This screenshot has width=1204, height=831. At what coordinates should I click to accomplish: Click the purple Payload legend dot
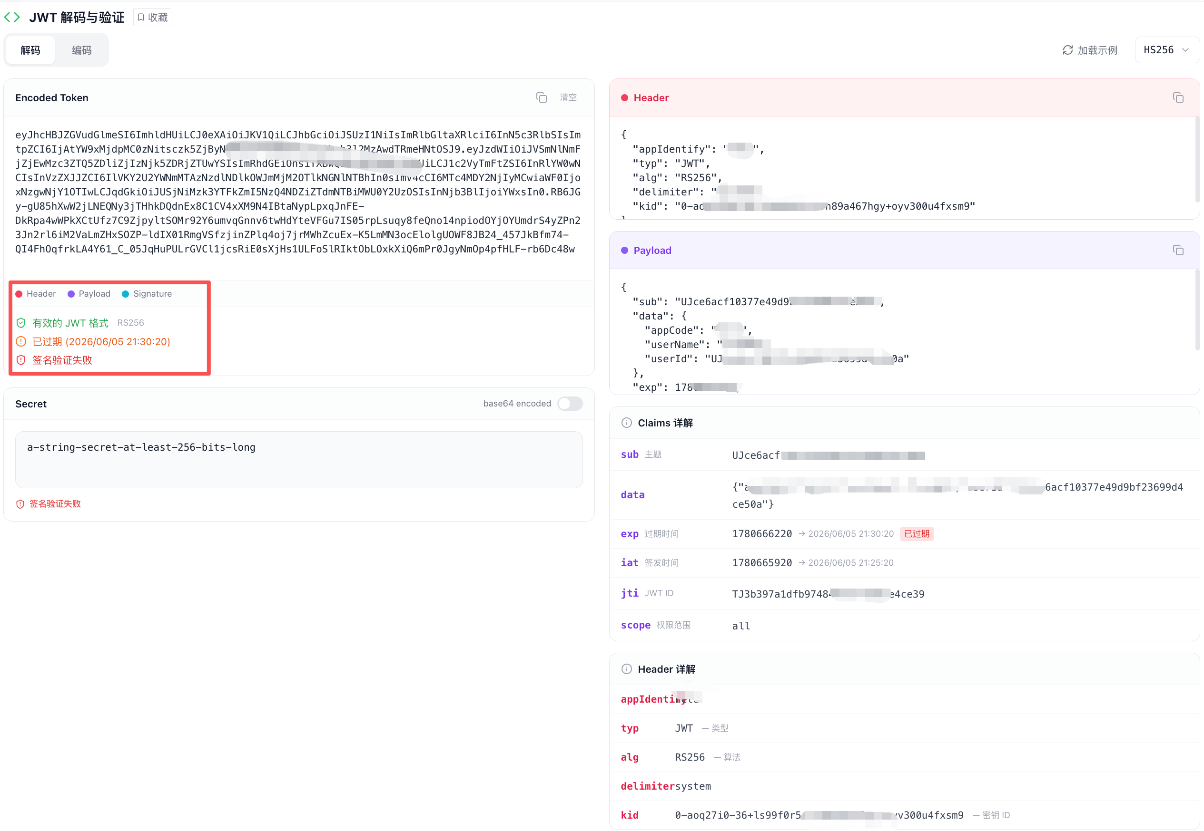click(71, 294)
